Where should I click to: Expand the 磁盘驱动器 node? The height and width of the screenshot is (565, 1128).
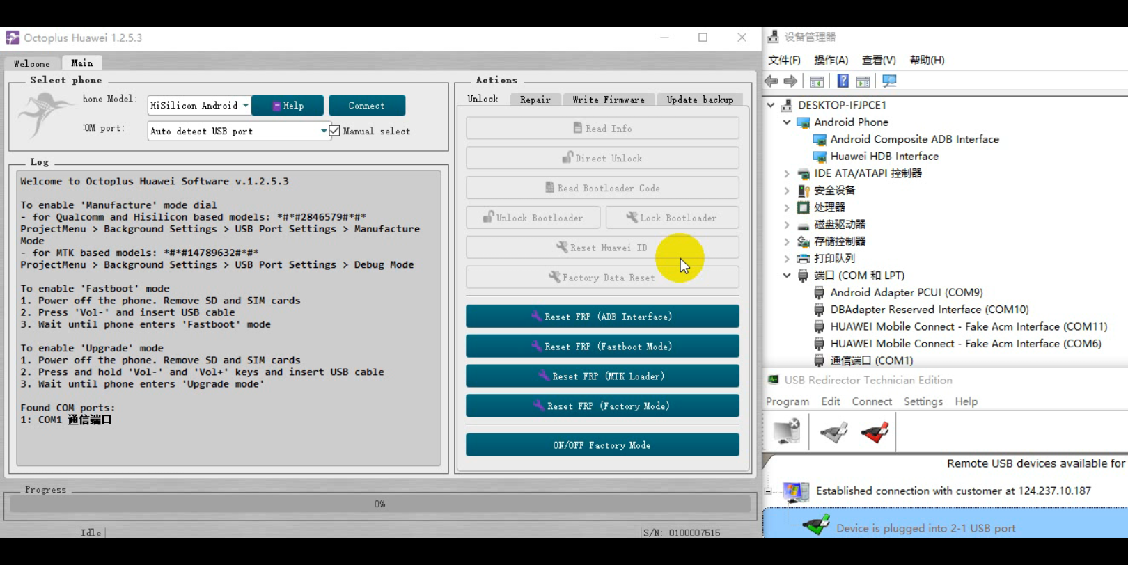pos(787,224)
